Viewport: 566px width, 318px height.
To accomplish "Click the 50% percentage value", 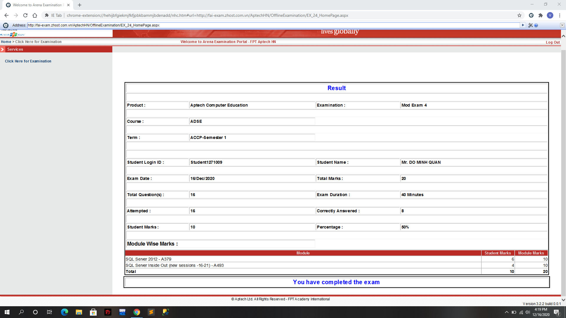I will 405,227.
